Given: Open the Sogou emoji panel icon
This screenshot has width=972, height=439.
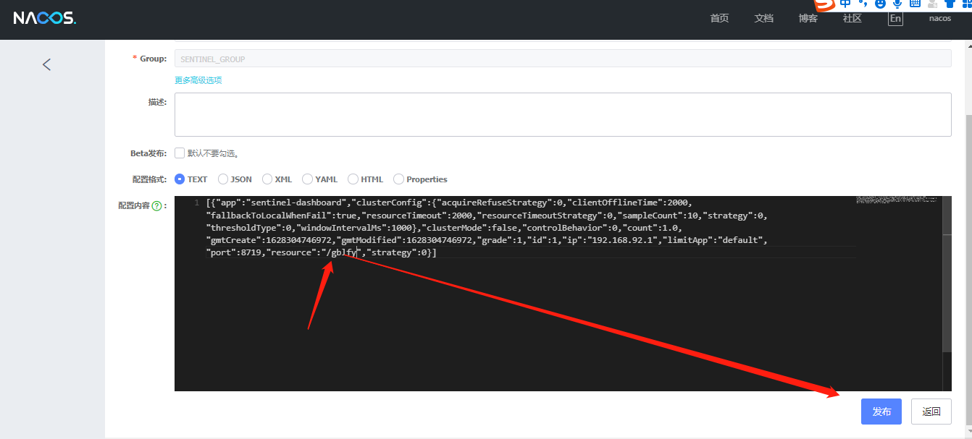Looking at the screenshot, I should 880,4.
